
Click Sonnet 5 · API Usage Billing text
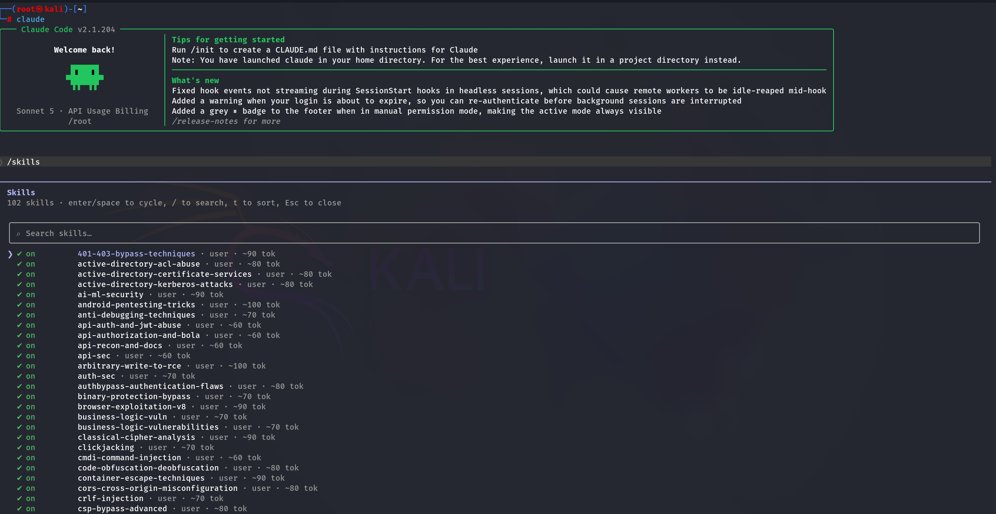(x=82, y=111)
